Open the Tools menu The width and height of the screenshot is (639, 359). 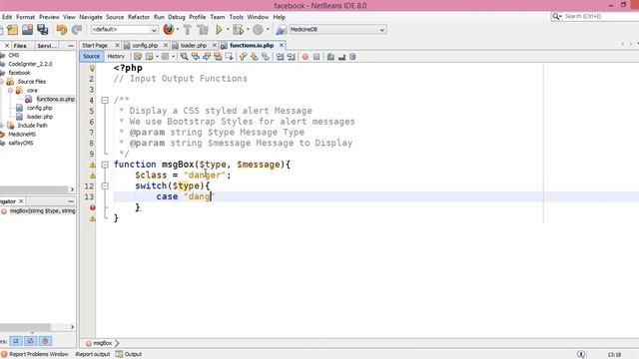click(236, 17)
